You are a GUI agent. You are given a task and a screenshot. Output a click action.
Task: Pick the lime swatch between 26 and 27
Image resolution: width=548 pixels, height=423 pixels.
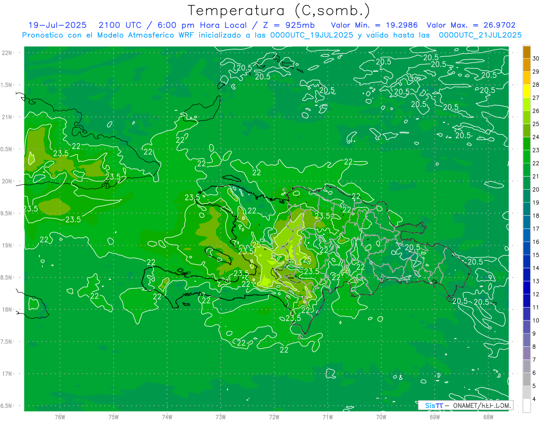pos(527,104)
